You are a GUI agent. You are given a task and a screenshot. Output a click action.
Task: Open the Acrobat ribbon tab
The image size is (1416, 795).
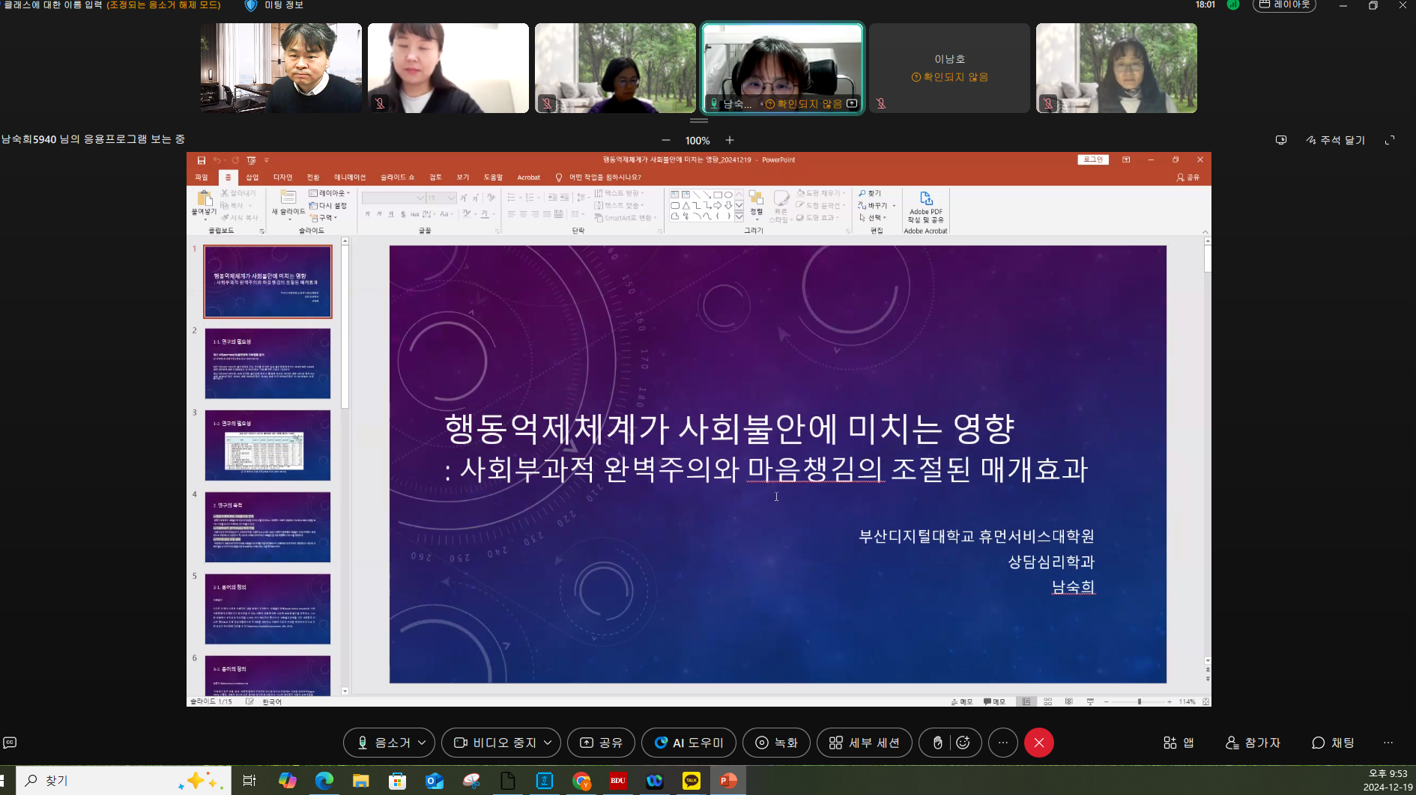pyautogui.click(x=528, y=177)
